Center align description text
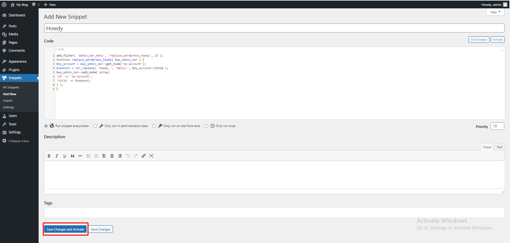This screenshot has height=243, width=510. pos(112,156)
